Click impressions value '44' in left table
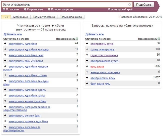This screenshot has width=163, height=138. (76, 43)
